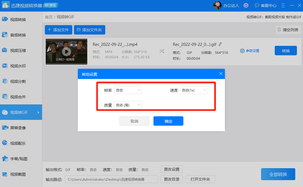
Task: Open 屏幕录像 in the sidebar
Action: pyautogui.click(x=21, y=127)
